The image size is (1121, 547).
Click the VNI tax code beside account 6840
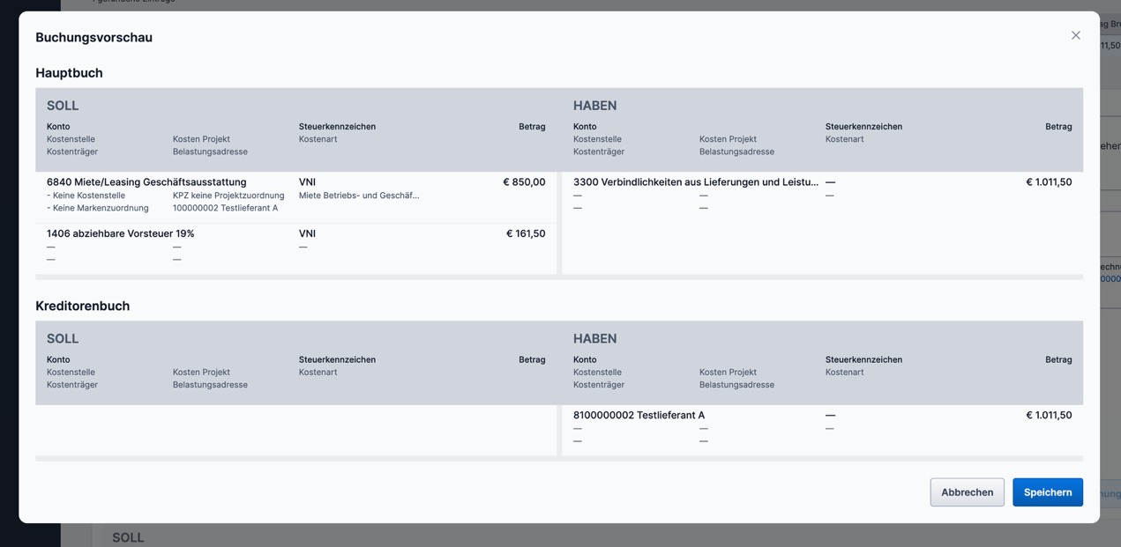(x=307, y=182)
